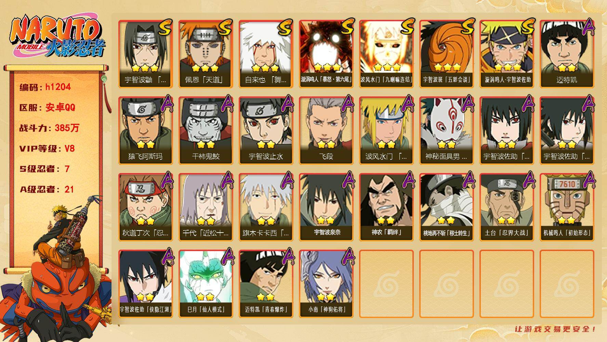Image resolution: width=607 pixels, height=342 pixels.
Task: Pick the 猿飞阿斯玛 character card
Action: [x=145, y=131]
